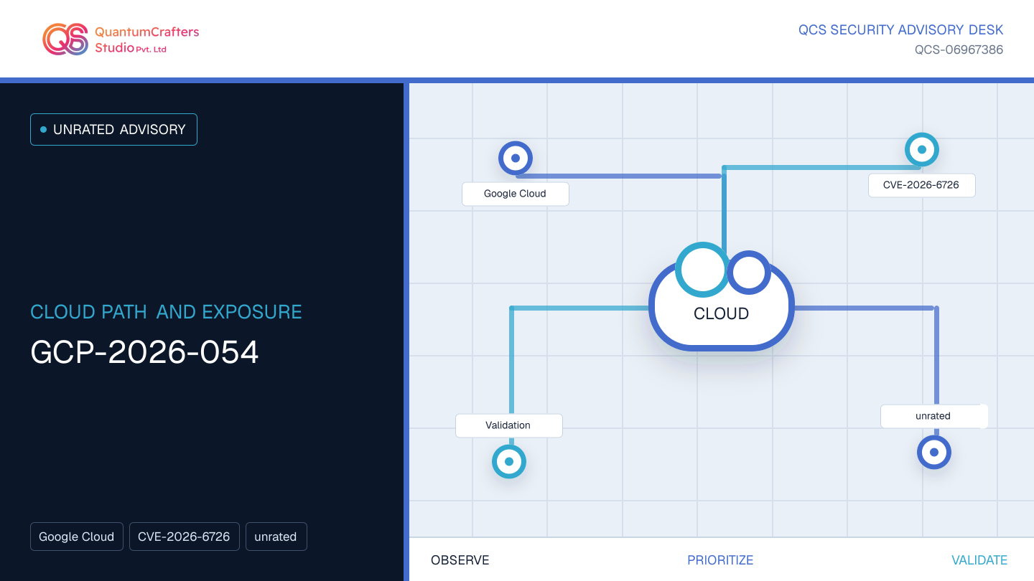Click the GCP-2026-054 advisory title

pos(144,352)
